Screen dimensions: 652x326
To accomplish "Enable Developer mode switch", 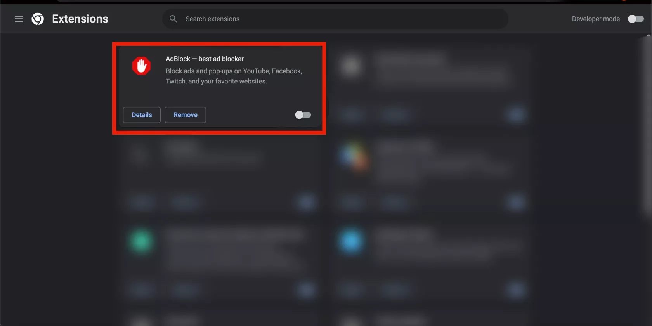I will [636, 19].
